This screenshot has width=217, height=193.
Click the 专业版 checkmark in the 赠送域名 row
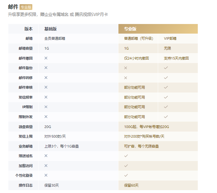point(126,156)
